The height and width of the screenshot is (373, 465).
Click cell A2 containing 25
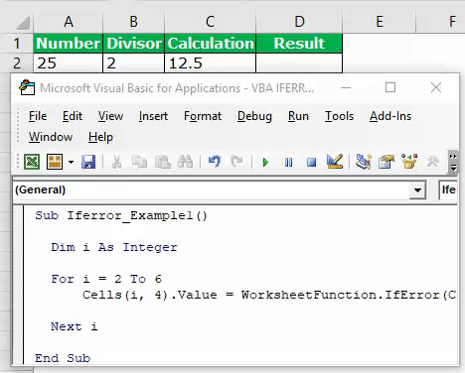tap(69, 62)
